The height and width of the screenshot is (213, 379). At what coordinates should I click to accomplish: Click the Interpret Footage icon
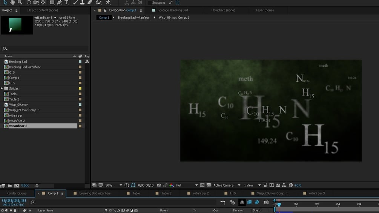coord(3,186)
